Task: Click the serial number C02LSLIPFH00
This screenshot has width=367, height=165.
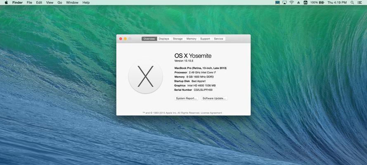Action: coord(203,90)
